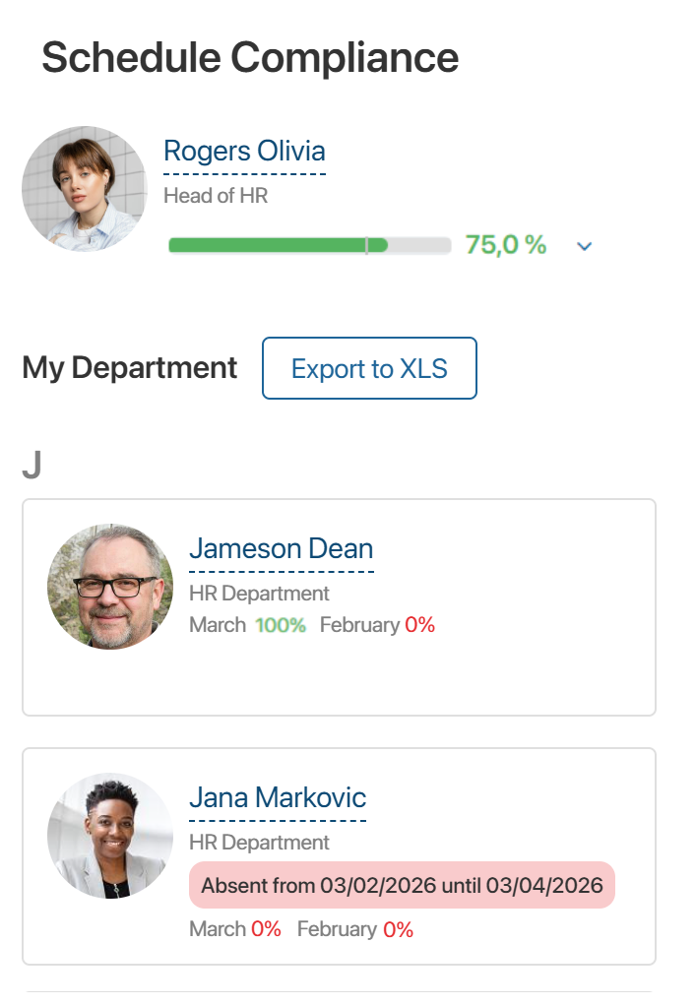Open Jameson Dean's profile link
The height and width of the screenshot is (1006, 696).
coord(282,549)
